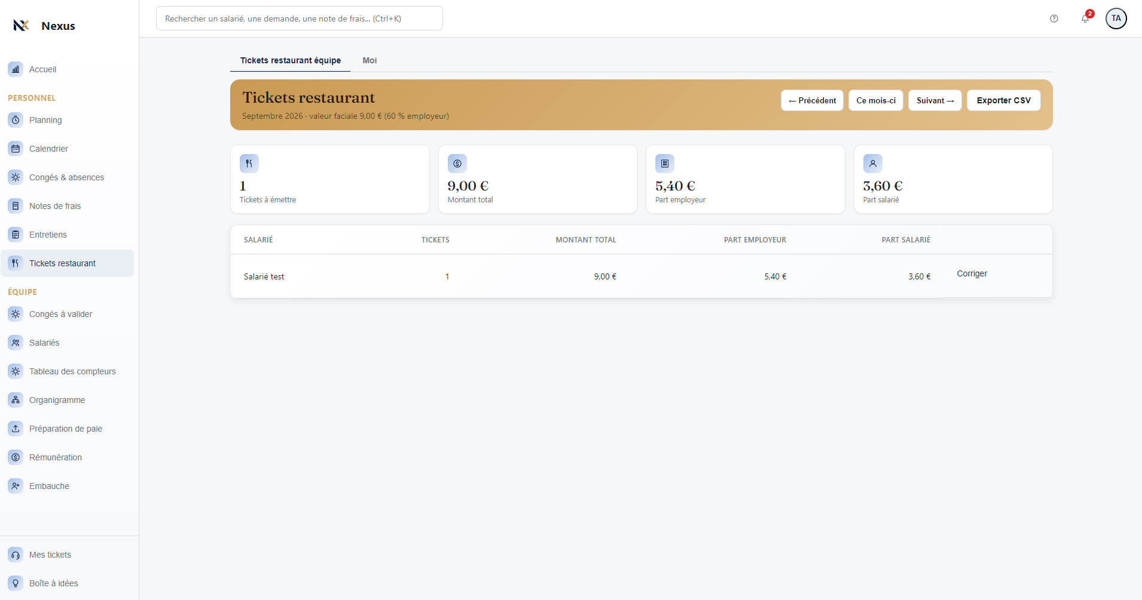Open notifications bell with 2 badge

pos(1085,19)
